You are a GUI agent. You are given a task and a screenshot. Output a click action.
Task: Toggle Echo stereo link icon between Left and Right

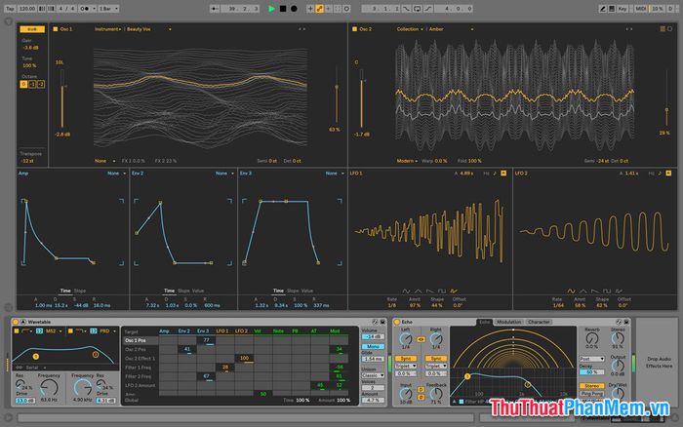click(421, 339)
